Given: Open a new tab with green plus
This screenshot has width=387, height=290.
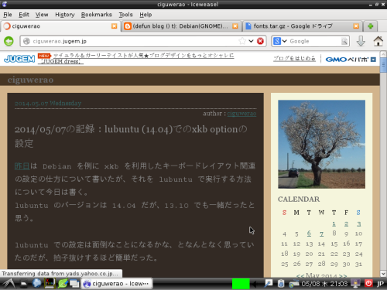Looking at the screenshot, I should coord(371,26).
